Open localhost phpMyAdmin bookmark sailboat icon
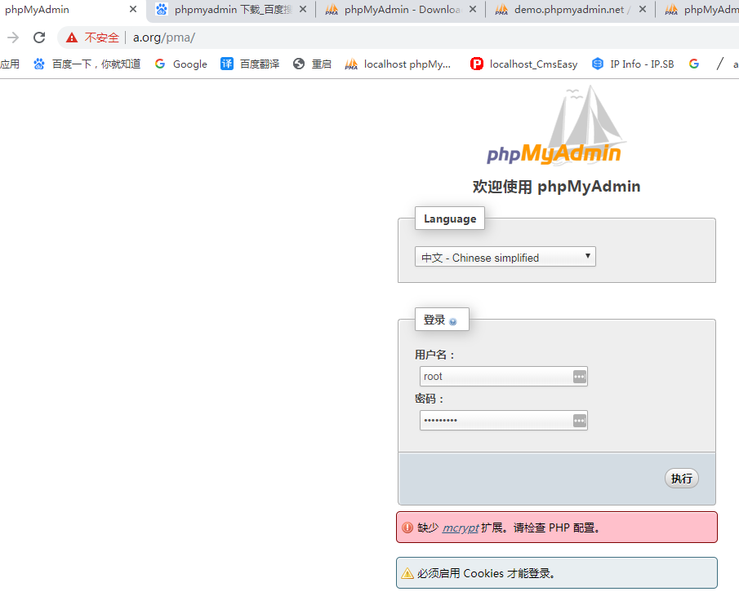Screen dimensions: 739x596 pos(351,64)
